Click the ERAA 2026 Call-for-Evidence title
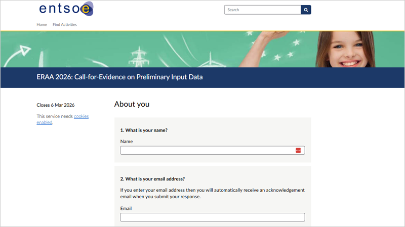The image size is (405, 227). [119, 77]
